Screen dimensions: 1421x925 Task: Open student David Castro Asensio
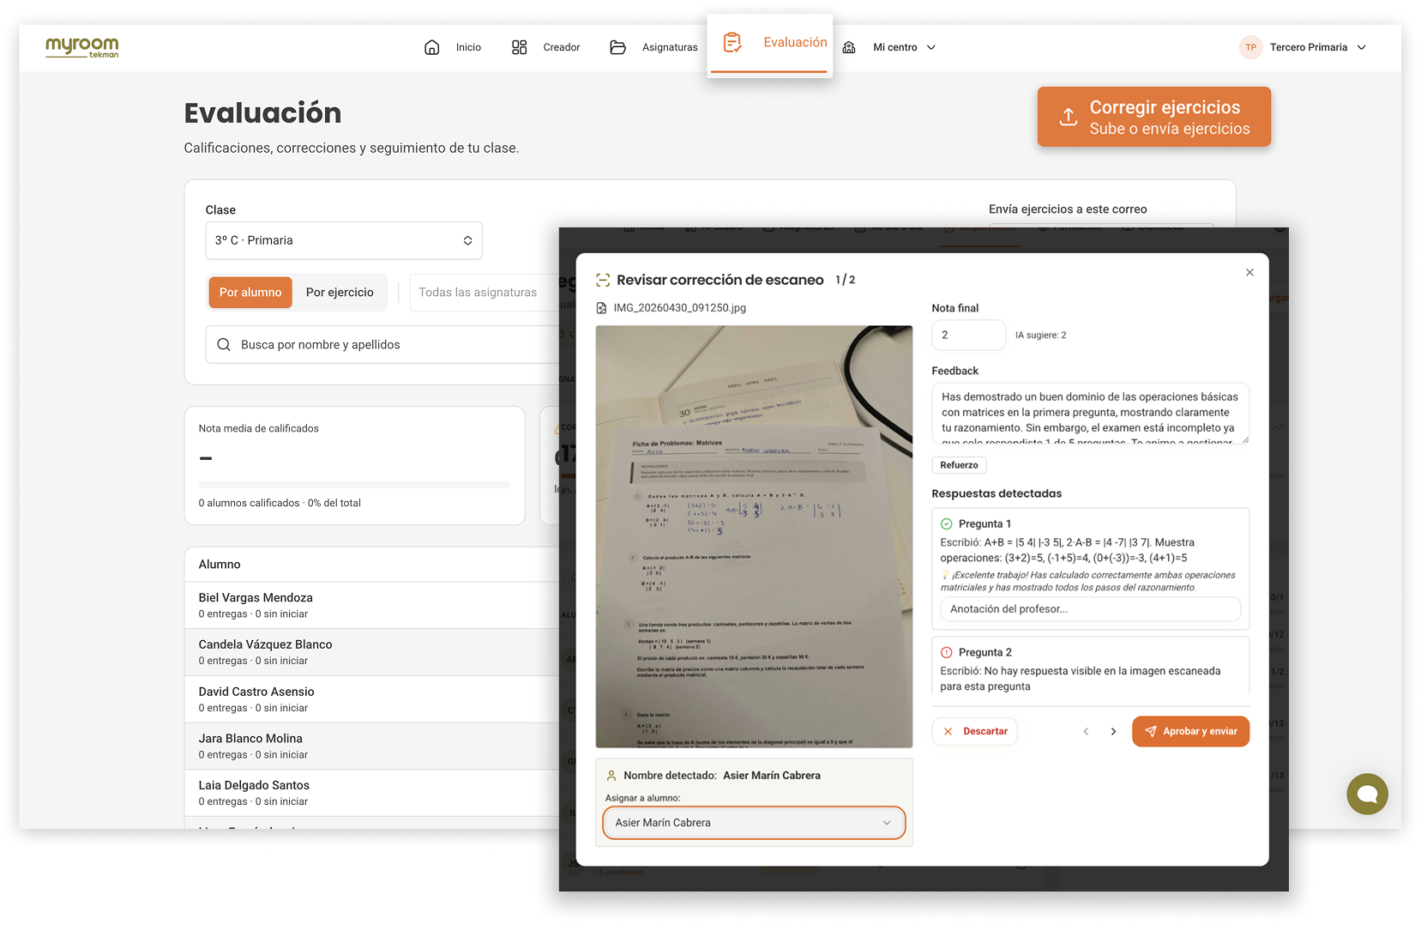[372, 699]
